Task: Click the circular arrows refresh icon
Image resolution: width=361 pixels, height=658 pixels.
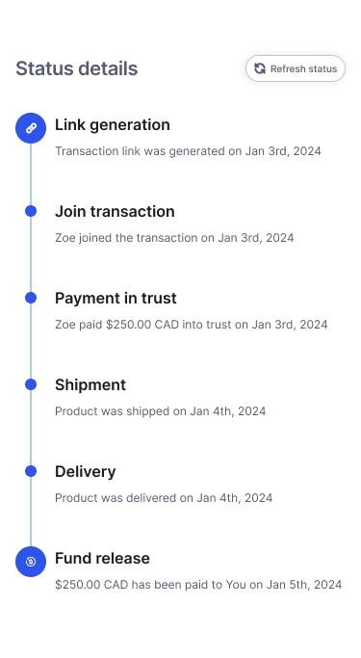Action: point(260,68)
